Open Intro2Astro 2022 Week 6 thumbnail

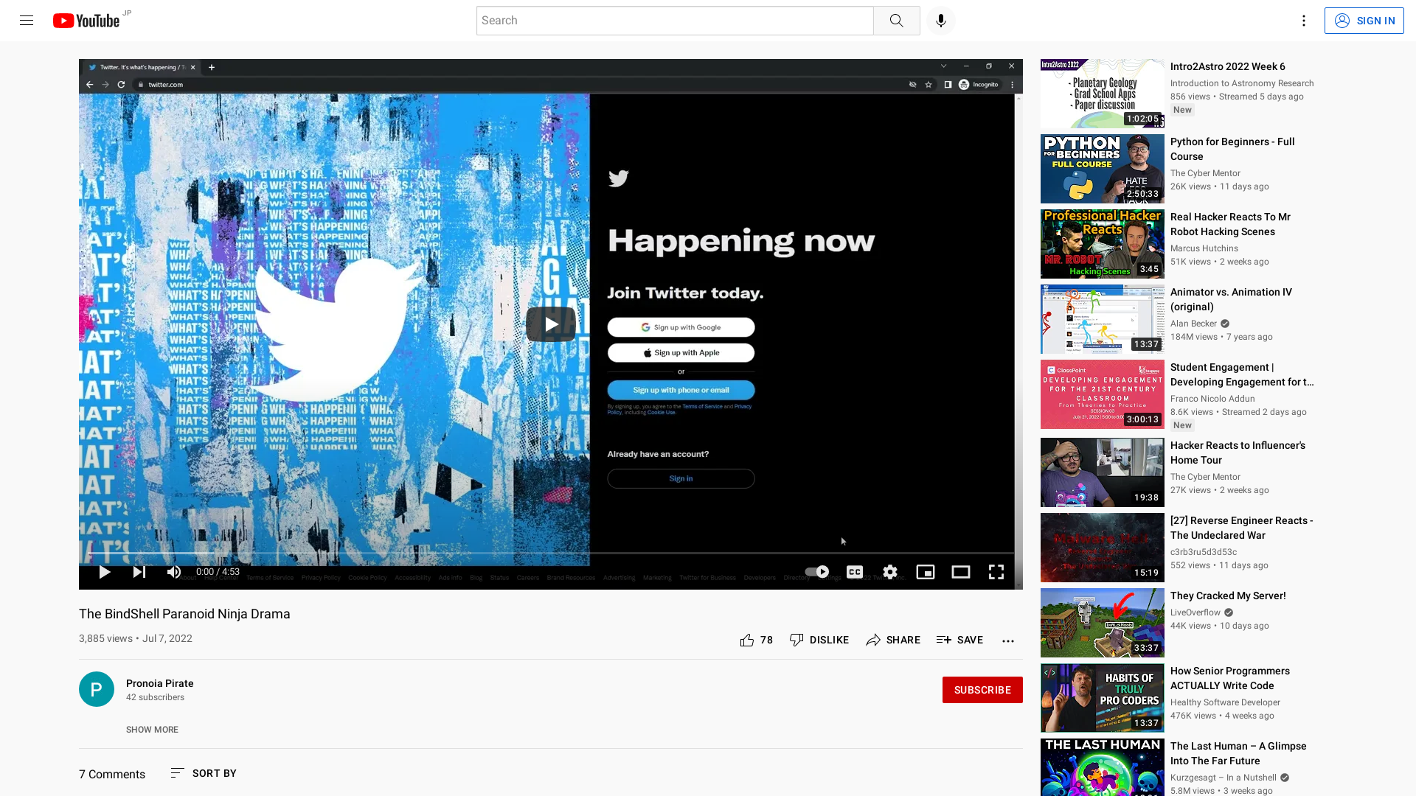tap(1103, 94)
